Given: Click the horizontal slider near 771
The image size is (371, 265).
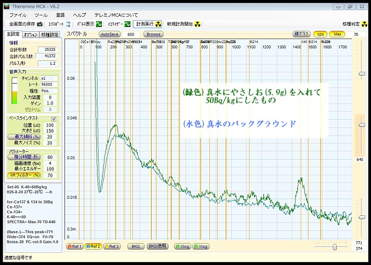Looking at the screenshot, I should pos(334,247).
